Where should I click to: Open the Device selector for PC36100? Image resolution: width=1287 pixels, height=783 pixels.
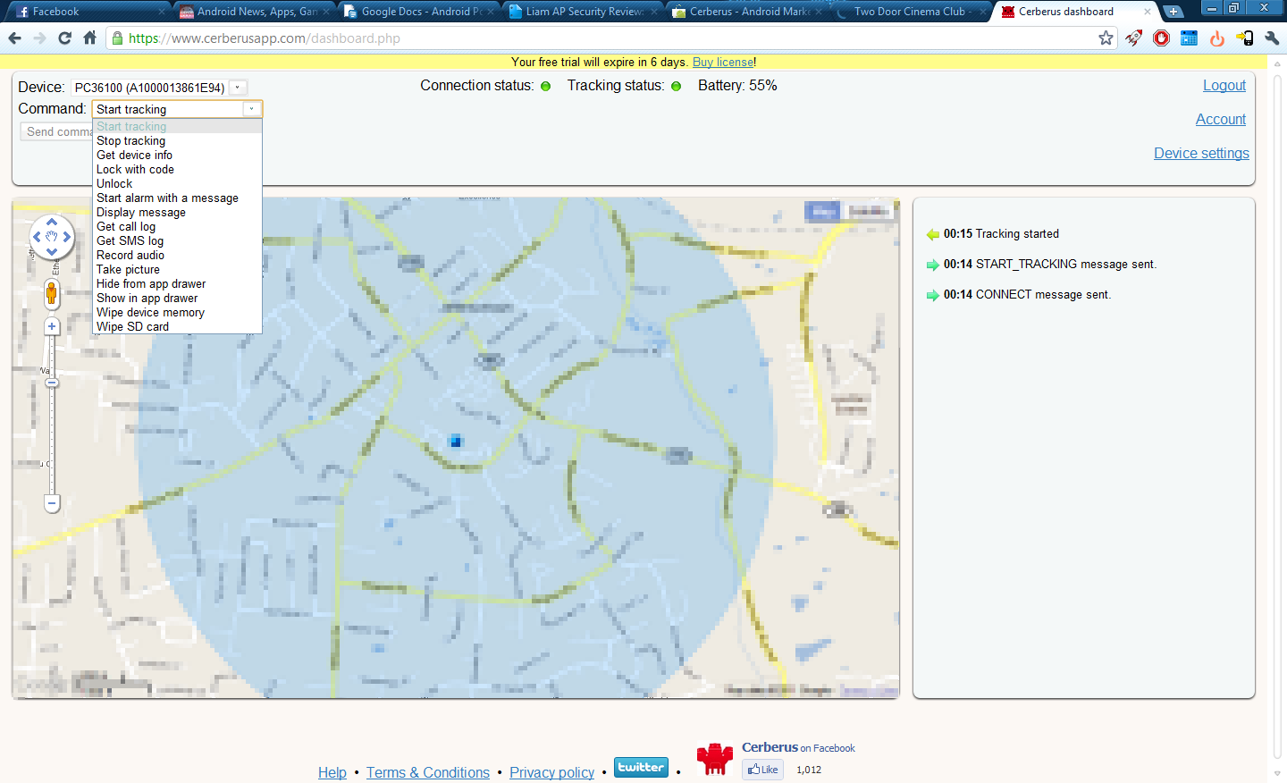237,87
